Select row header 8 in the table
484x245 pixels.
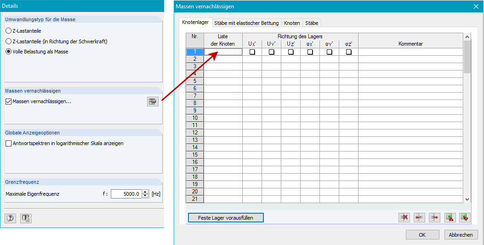click(x=195, y=103)
